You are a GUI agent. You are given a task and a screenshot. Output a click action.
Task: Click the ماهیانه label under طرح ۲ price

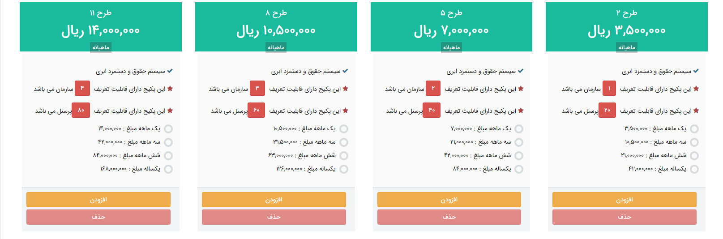coord(627,47)
